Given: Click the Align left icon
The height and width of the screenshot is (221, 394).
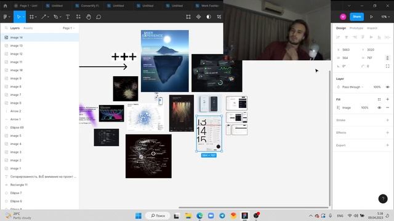Looking at the screenshot, I should (338, 37).
